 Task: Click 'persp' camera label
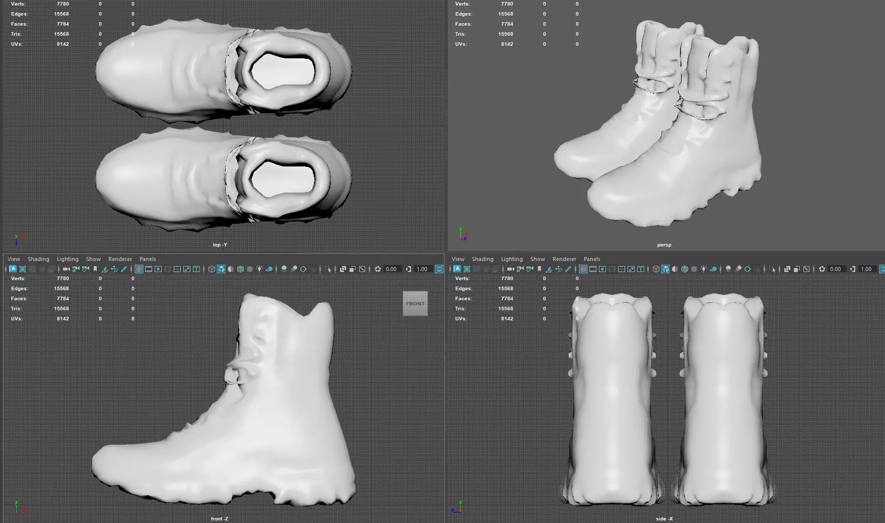[664, 245]
